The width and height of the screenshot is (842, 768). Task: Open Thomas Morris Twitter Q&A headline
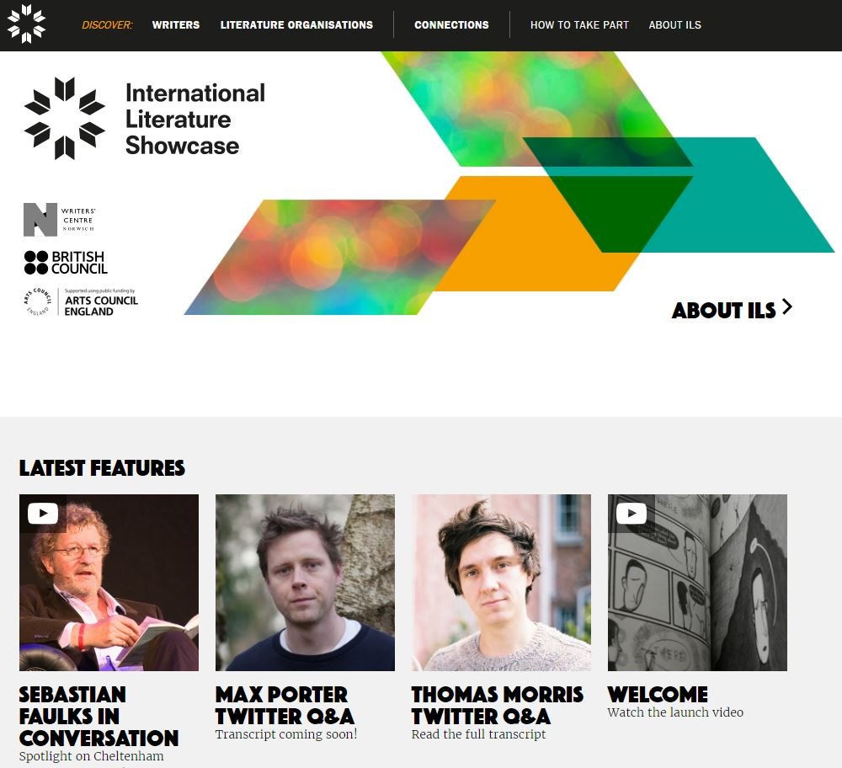498,705
